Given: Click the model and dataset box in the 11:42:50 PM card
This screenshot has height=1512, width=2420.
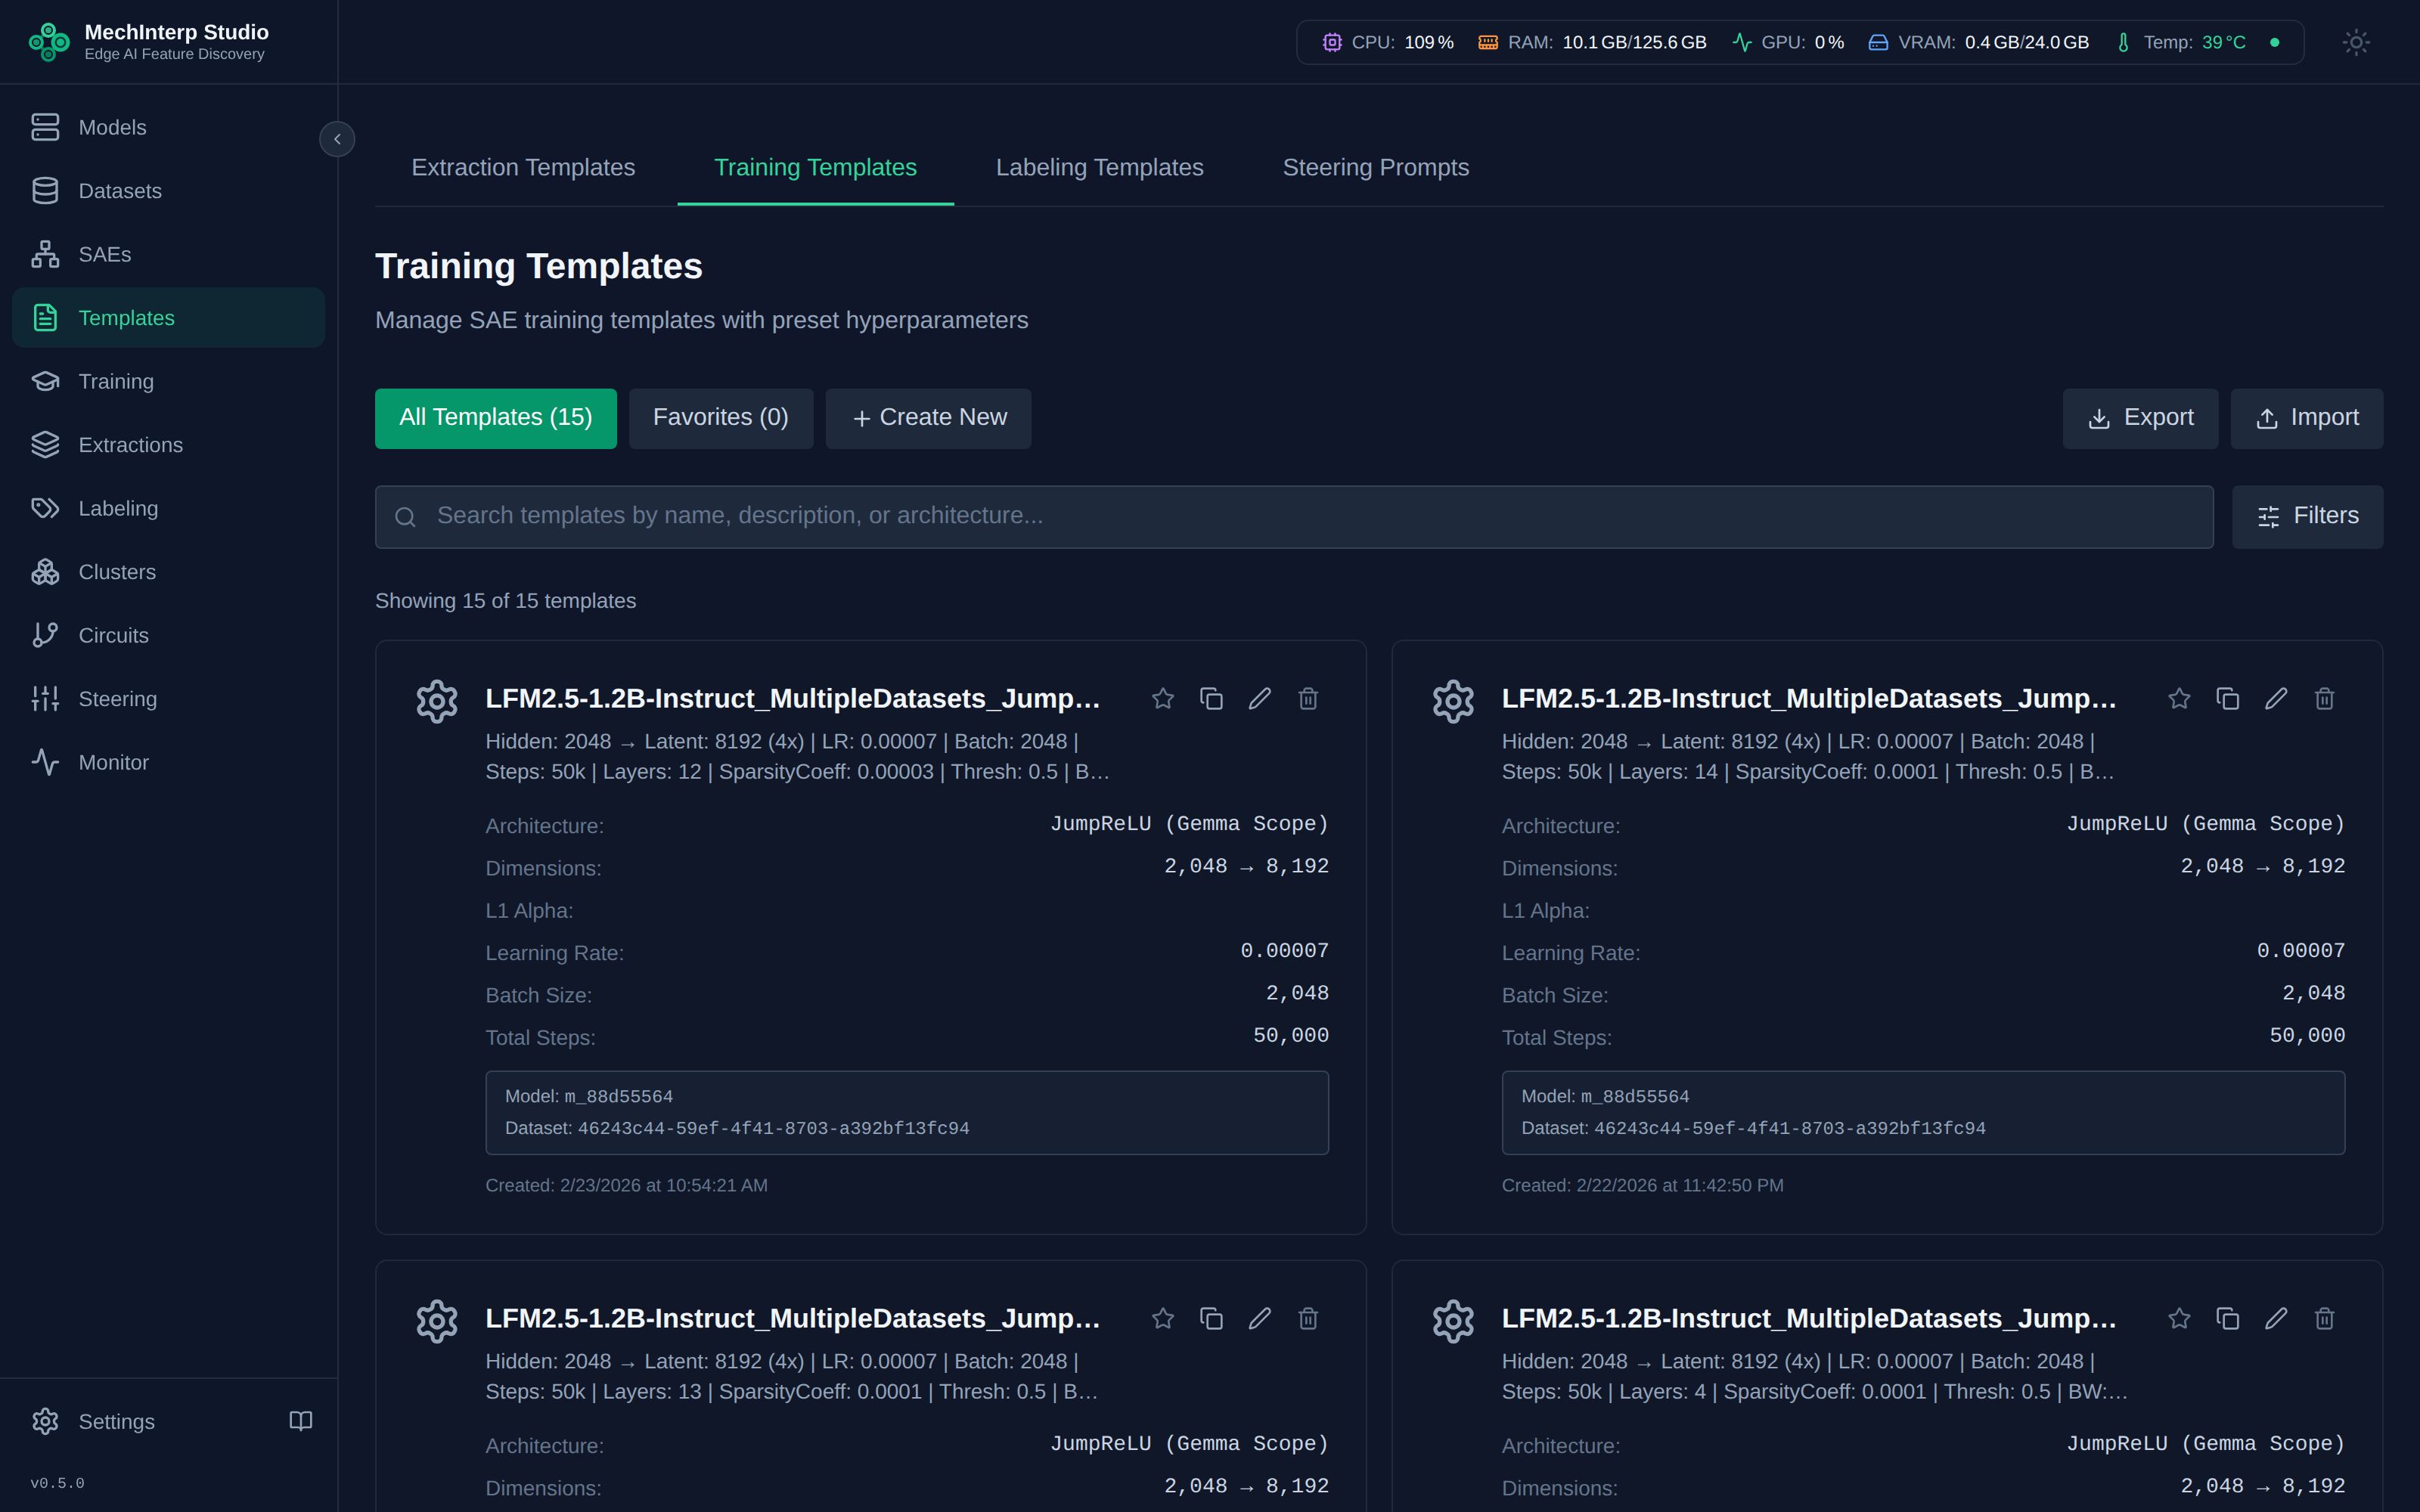Looking at the screenshot, I should coord(1923,1113).
